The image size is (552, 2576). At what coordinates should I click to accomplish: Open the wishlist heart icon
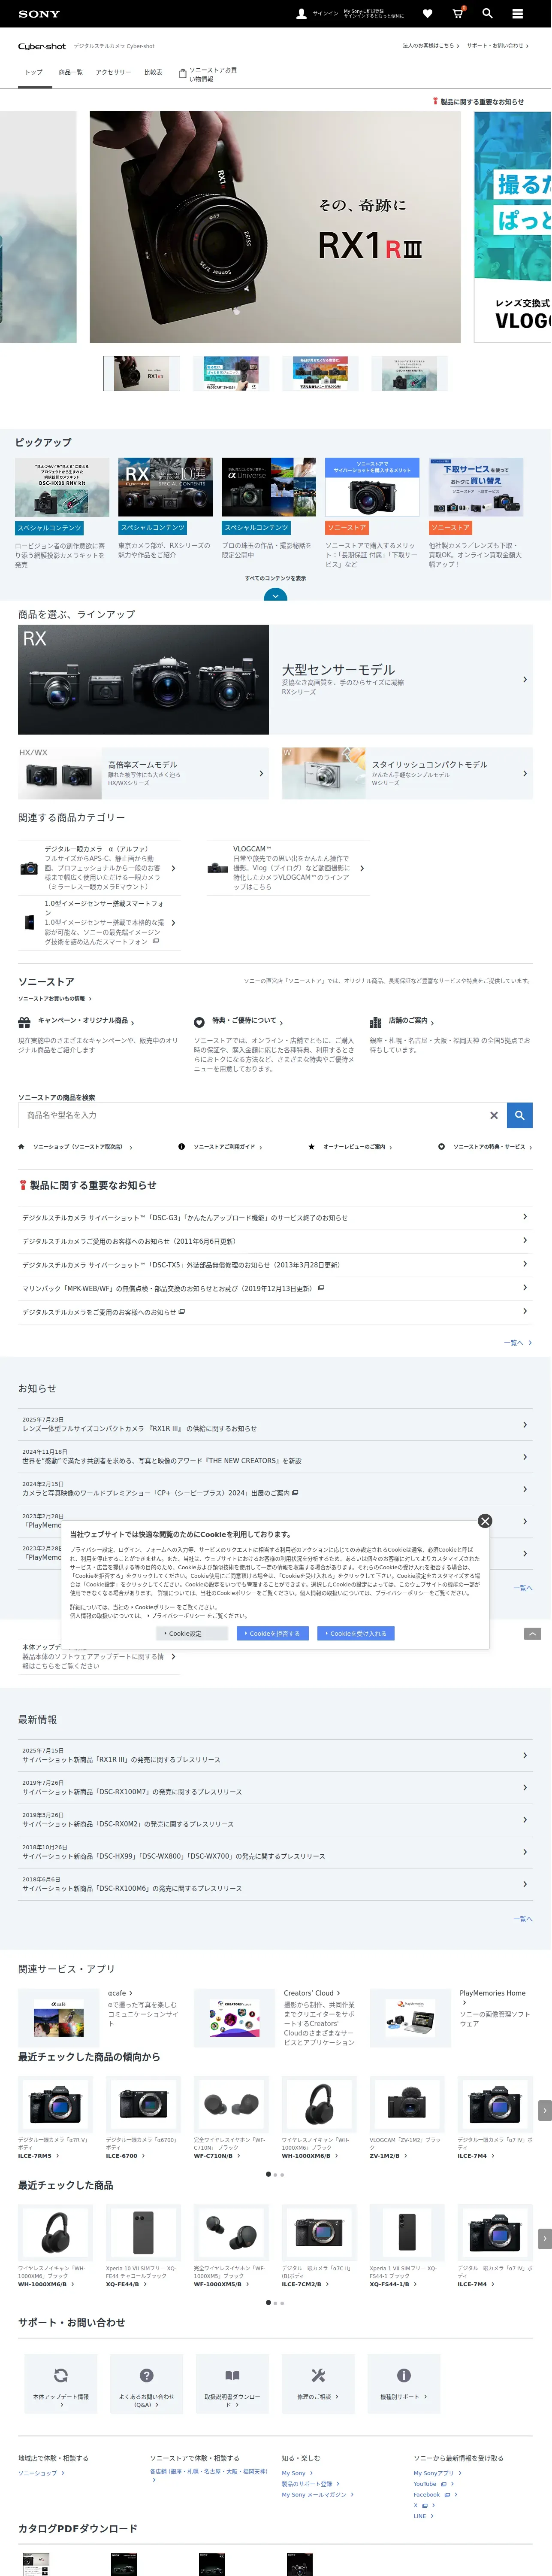[427, 14]
